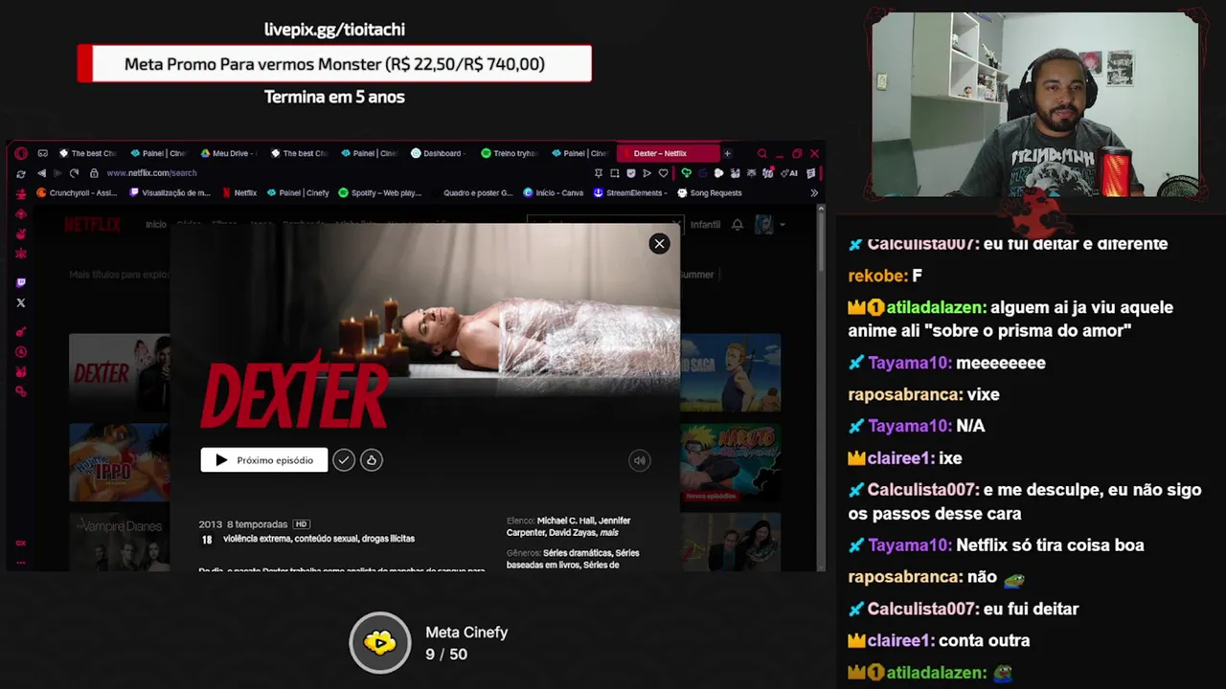The image size is (1226, 689).
Task: Toggle Dexter in My List checkmark
Action: [x=344, y=460]
